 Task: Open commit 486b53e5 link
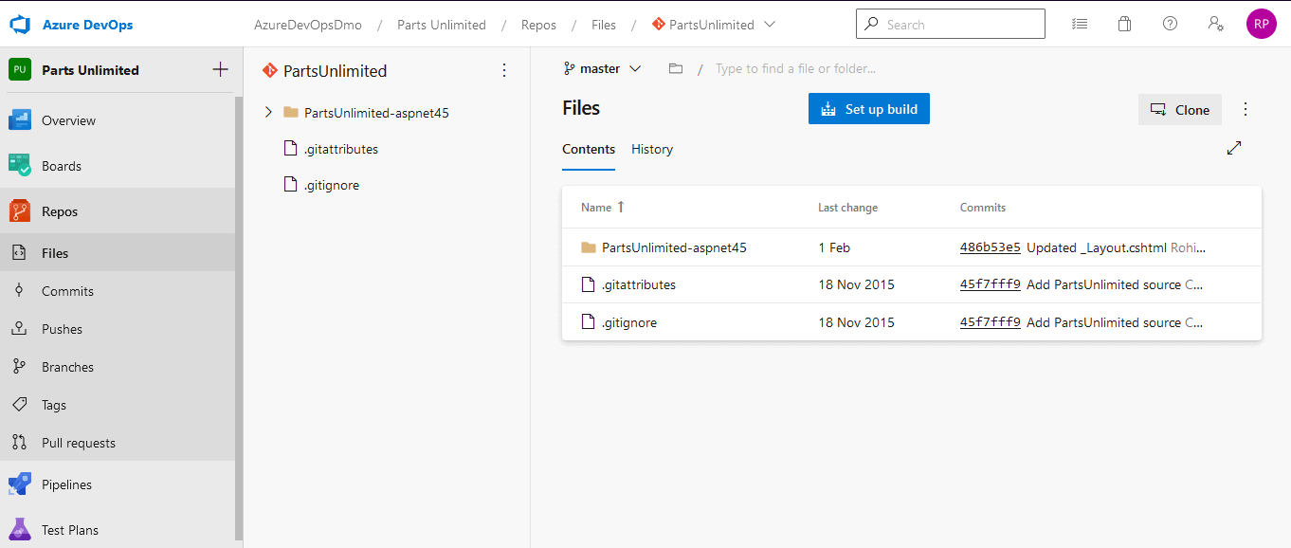(x=990, y=247)
